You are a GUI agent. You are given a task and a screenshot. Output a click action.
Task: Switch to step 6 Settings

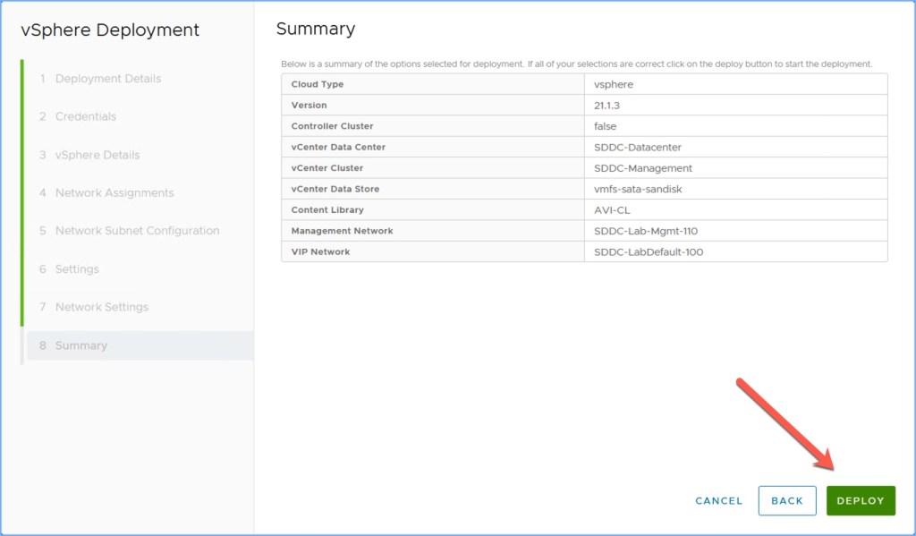click(77, 269)
